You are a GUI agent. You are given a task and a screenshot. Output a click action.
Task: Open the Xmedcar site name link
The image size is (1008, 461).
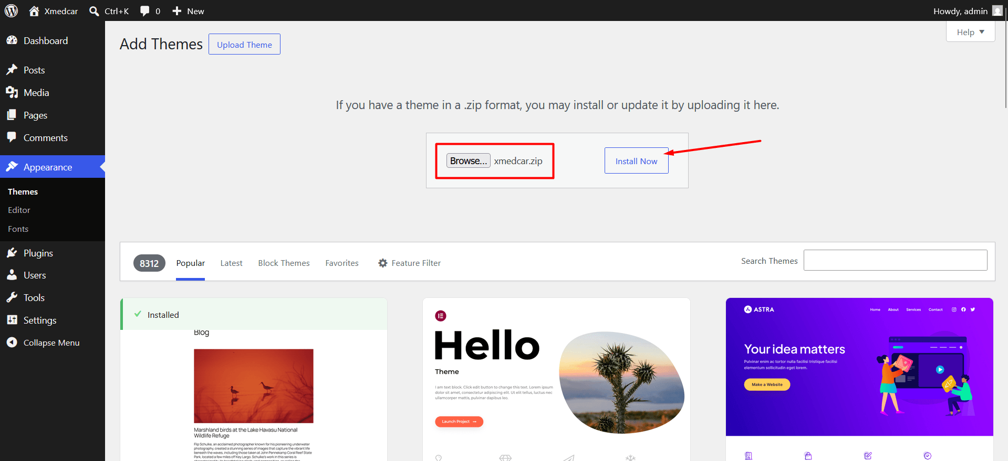(x=61, y=11)
